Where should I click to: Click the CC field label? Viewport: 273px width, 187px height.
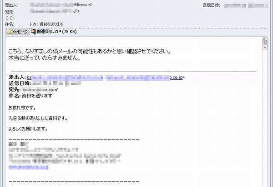10,18
